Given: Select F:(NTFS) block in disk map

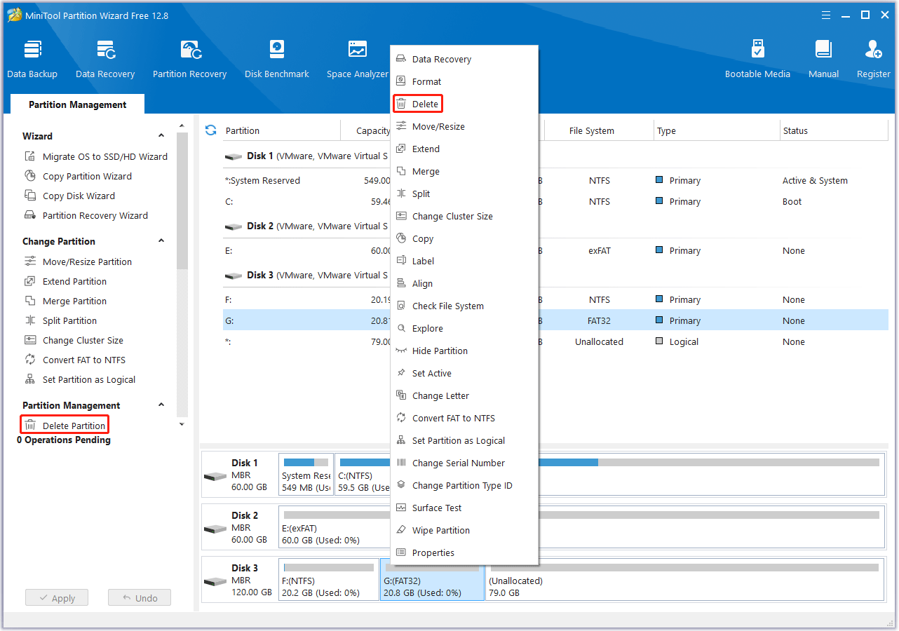Looking at the screenshot, I should 328,579.
